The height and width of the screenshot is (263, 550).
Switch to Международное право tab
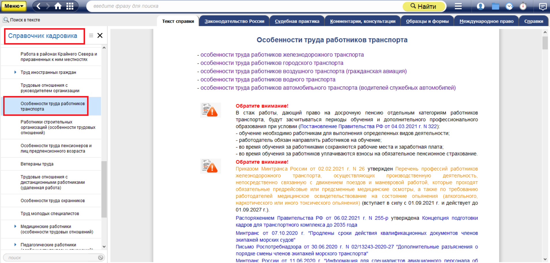click(x=486, y=21)
